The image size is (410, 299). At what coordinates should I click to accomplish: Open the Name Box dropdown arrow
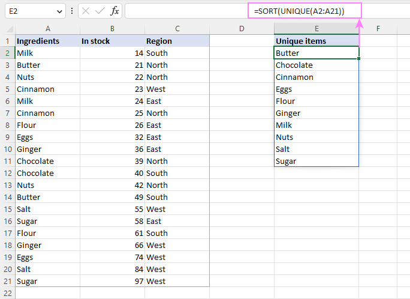(59, 11)
